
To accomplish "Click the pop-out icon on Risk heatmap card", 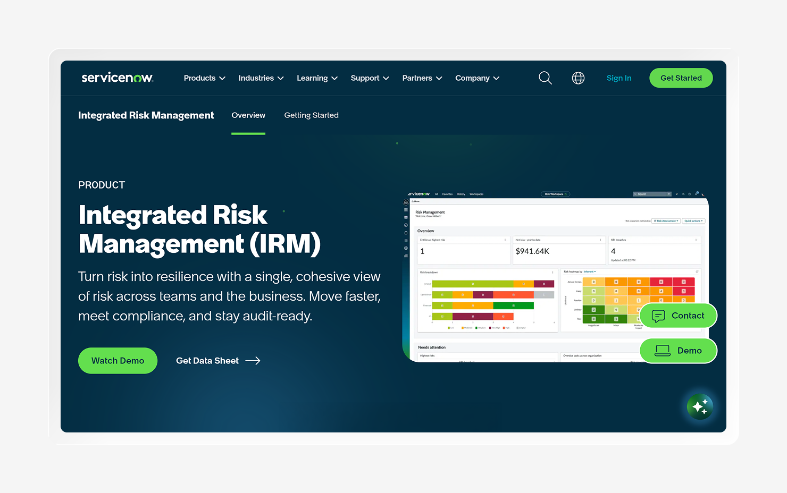I will (x=697, y=271).
